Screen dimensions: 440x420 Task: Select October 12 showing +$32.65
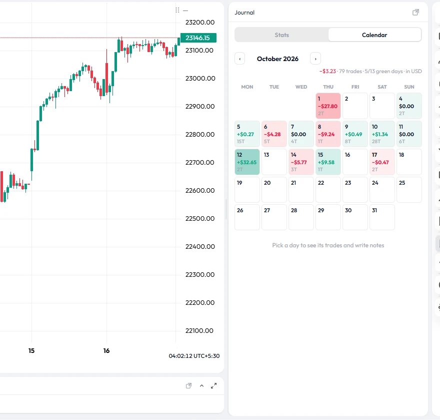(x=247, y=162)
